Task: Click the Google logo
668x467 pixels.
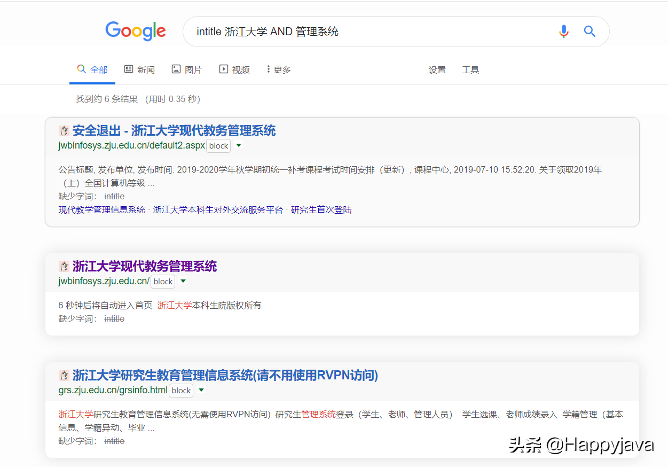Action: pos(136,31)
